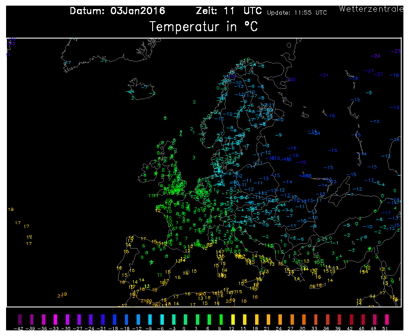Screen dimensions: 409x336
Task: Click the isolated 3 in the North Sea
Action: coord(194,158)
